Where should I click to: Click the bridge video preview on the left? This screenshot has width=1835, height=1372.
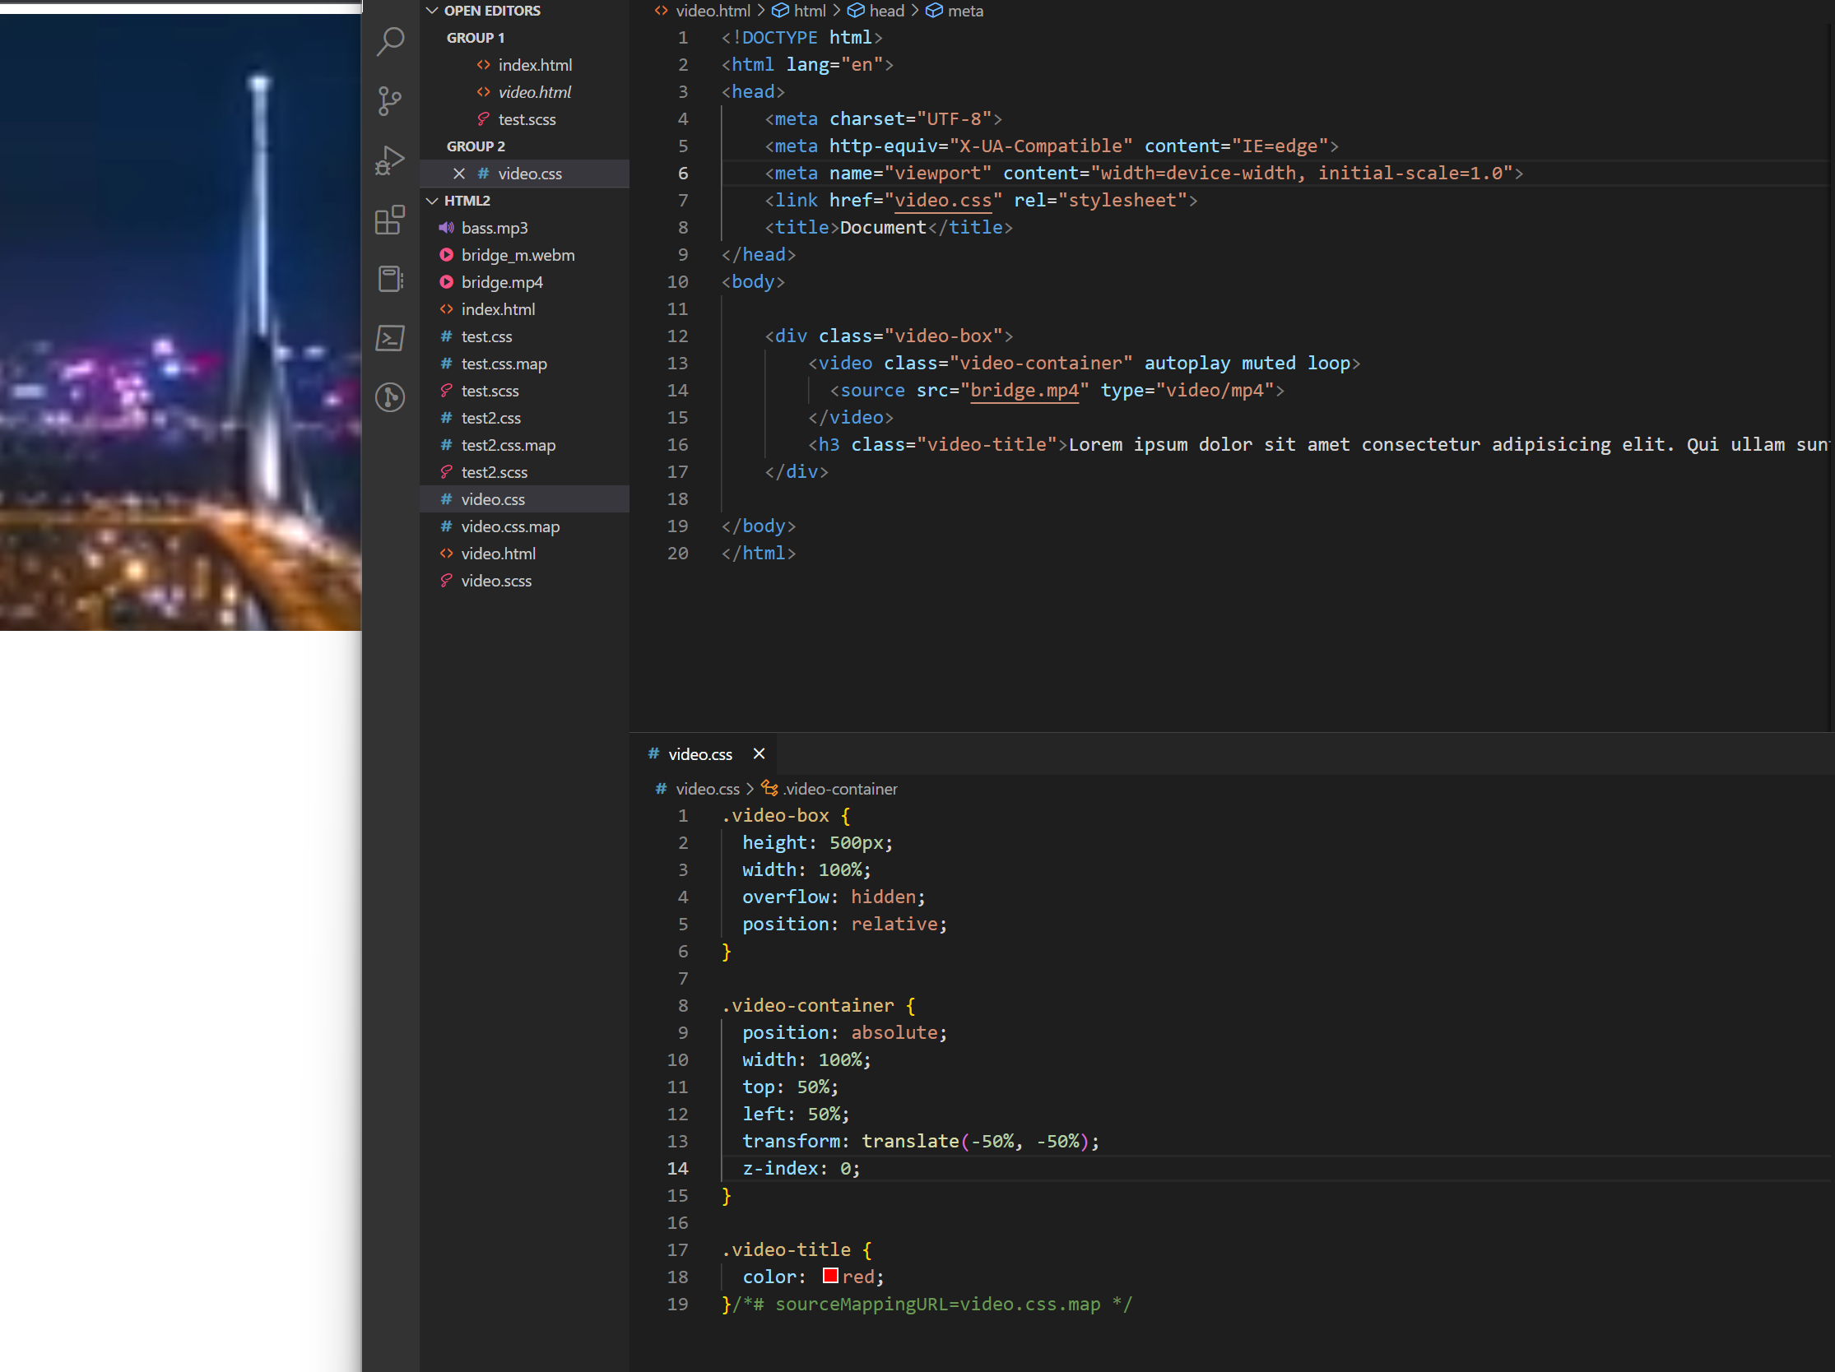tap(180, 322)
